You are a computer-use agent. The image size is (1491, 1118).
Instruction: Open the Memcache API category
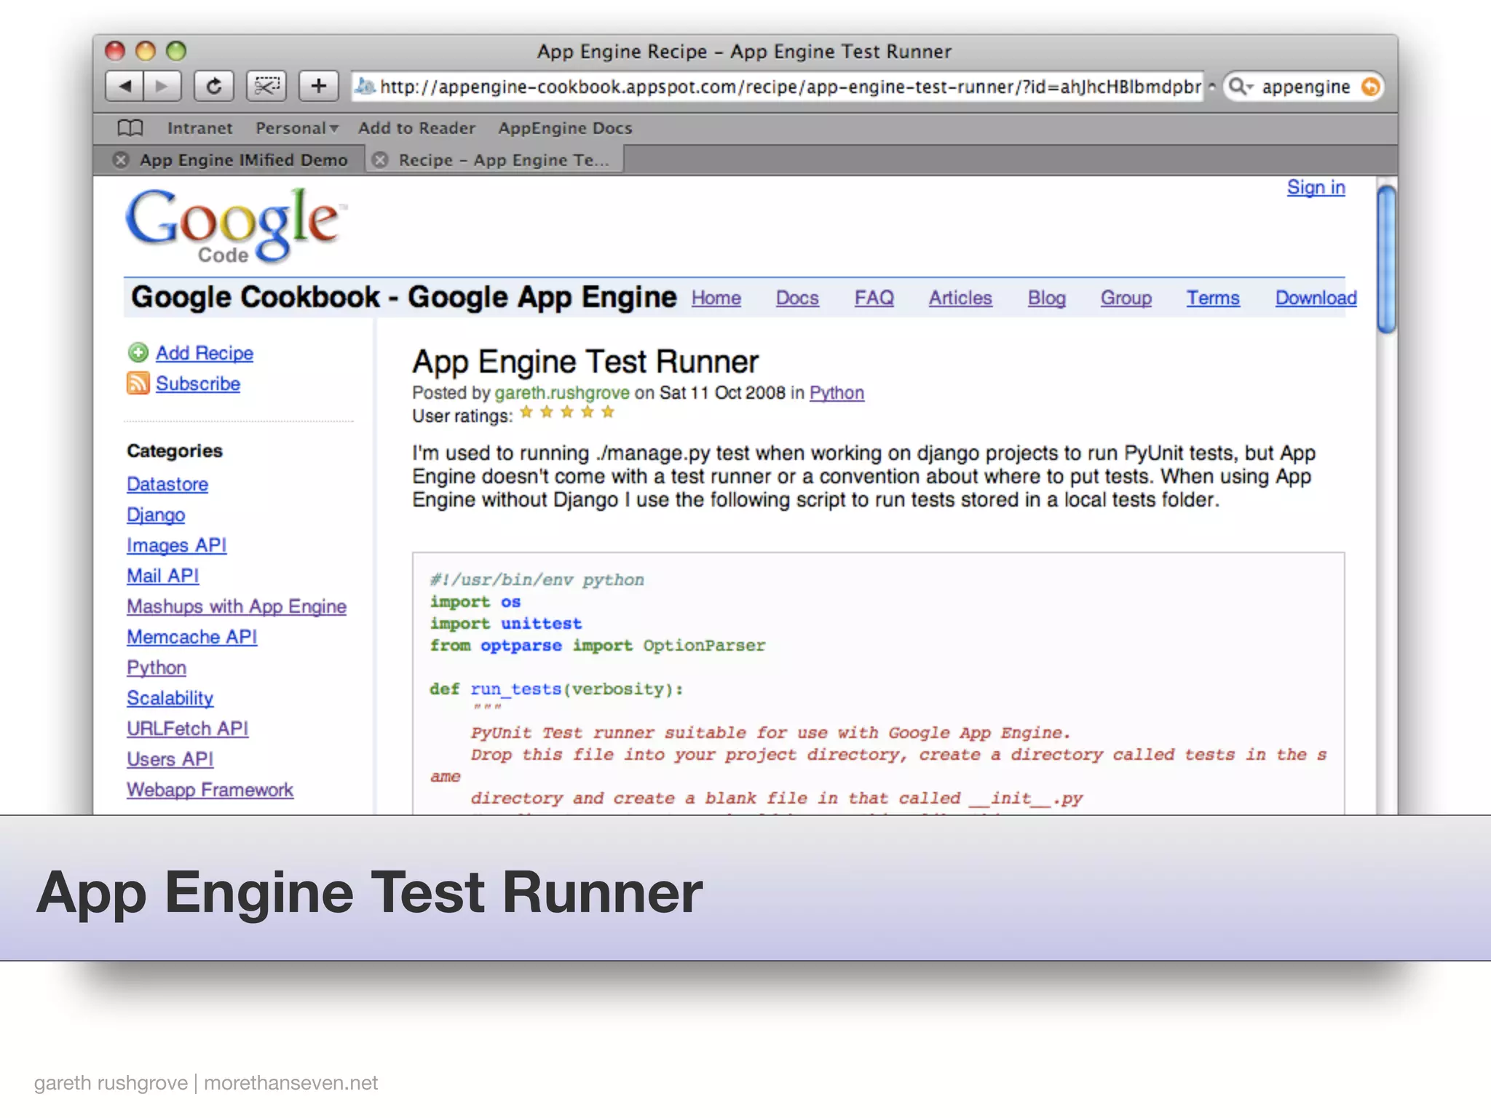pyautogui.click(x=192, y=637)
